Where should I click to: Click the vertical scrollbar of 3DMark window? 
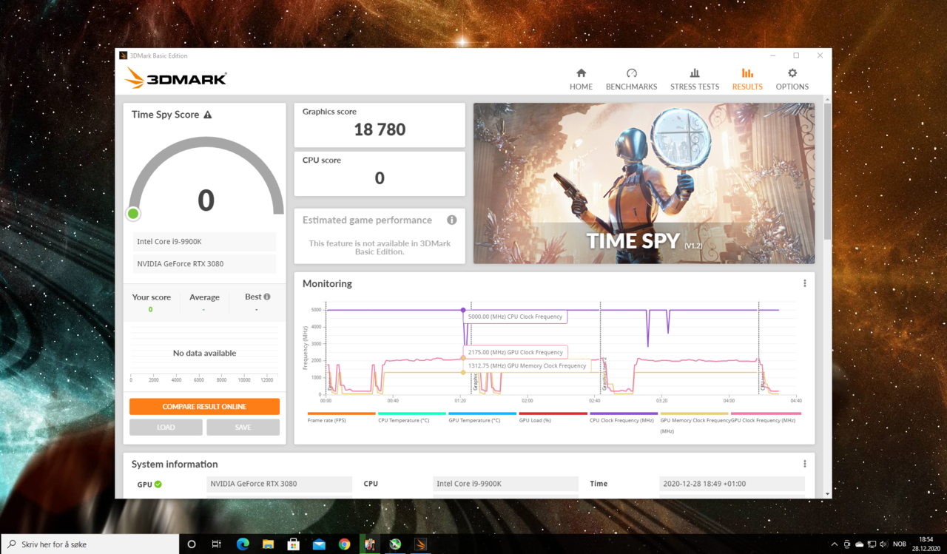tap(826, 172)
